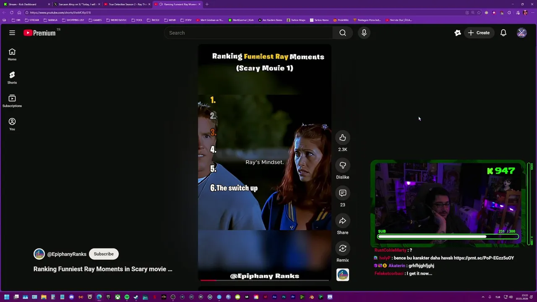Image resolution: width=537 pixels, height=302 pixels.
Task: Open Subscriptions in the YouTube sidebar
Action: (x=12, y=101)
